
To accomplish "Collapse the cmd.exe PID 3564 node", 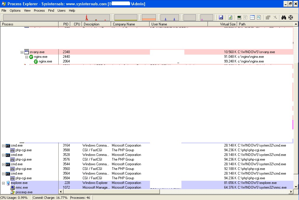I will point(3,174).
